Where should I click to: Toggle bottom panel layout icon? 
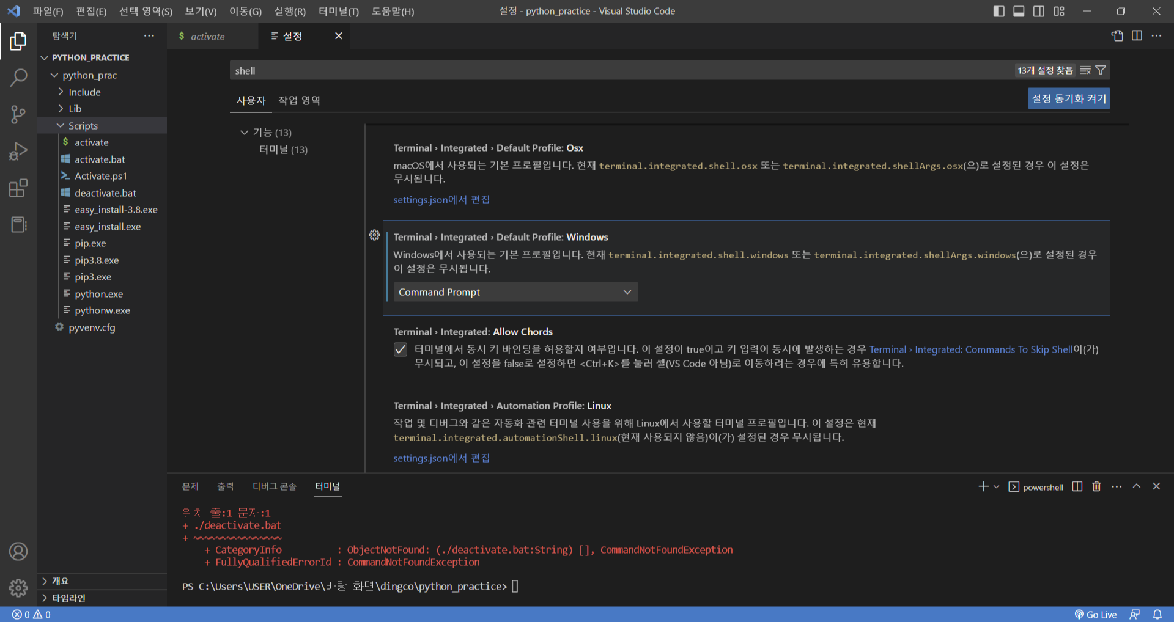click(1019, 11)
